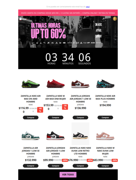Open the red Air Max DN8 shoe image
The width and height of the screenshot is (136, 180).
point(55,84)
